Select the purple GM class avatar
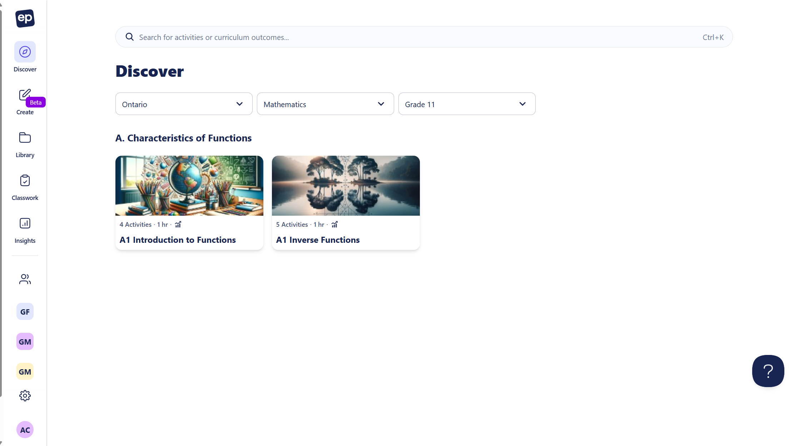This screenshot has width=799, height=446. pyautogui.click(x=25, y=342)
